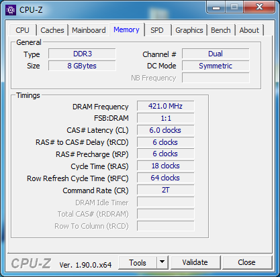Click the tRP 6 clocks value
Viewport: 280px width, 277px height.
(x=166, y=154)
